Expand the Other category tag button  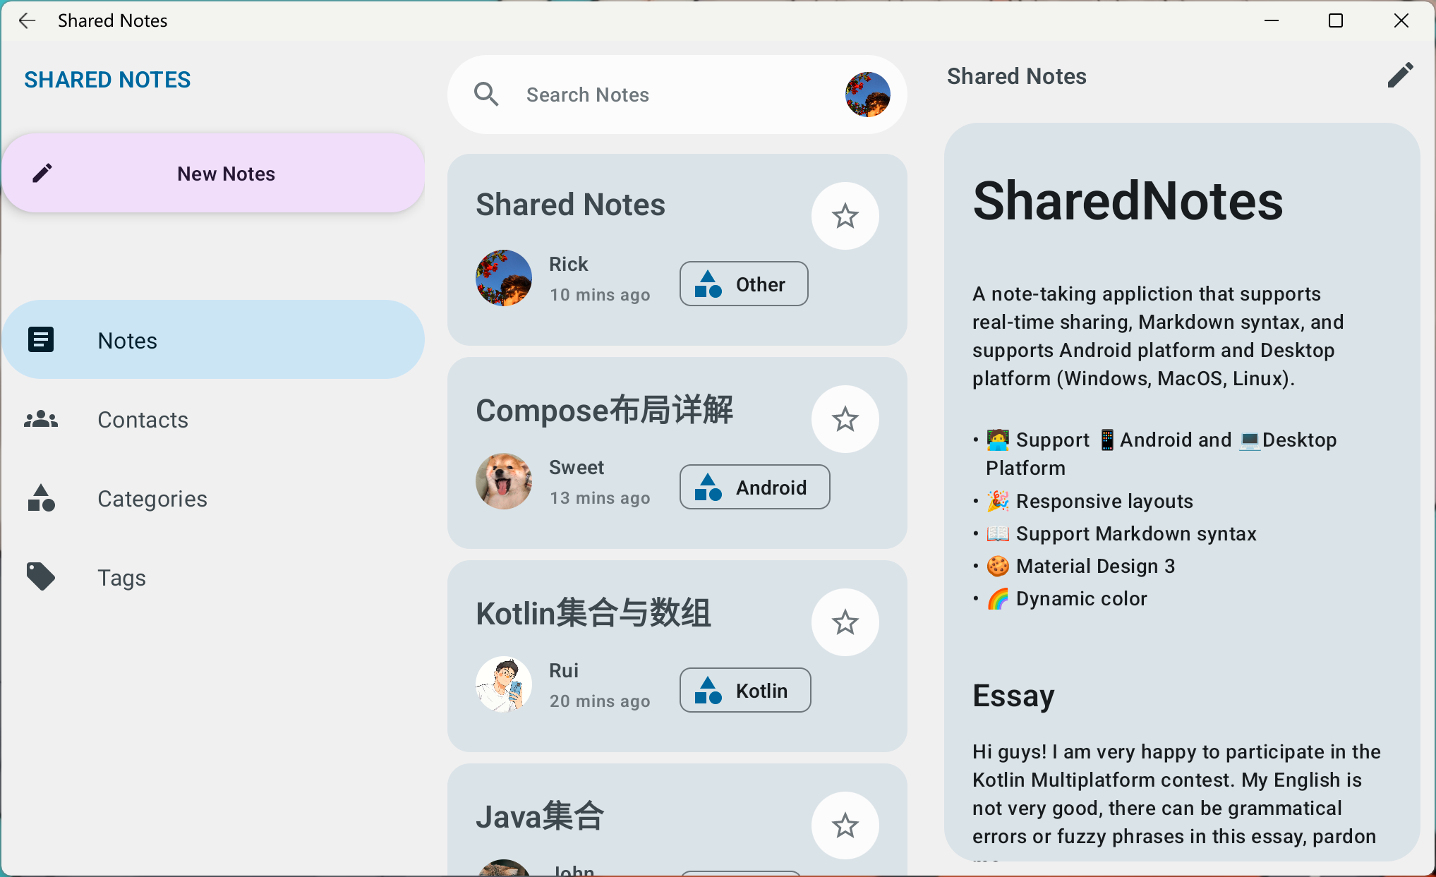pyautogui.click(x=744, y=284)
